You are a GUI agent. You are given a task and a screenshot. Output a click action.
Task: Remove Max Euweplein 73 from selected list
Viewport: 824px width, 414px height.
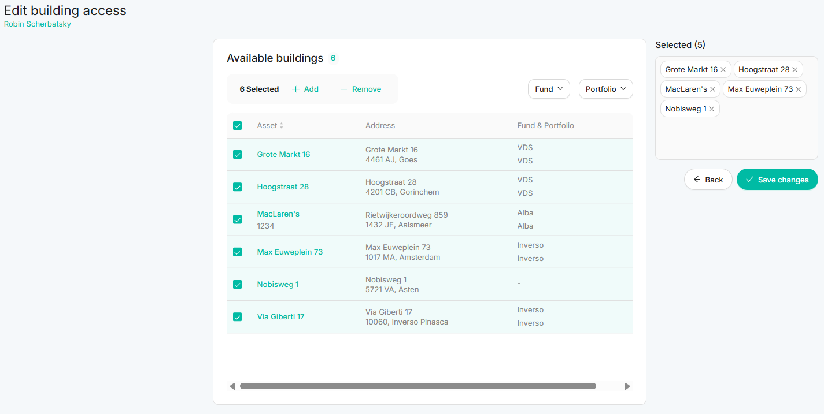click(x=798, y=89)
